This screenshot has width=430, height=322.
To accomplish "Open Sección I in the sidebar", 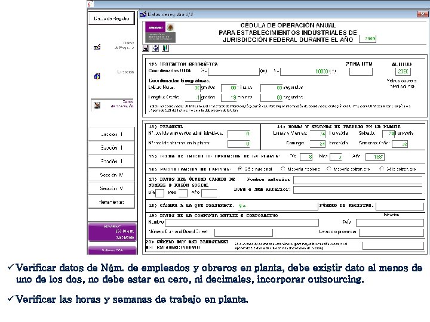I will [111, 134].
